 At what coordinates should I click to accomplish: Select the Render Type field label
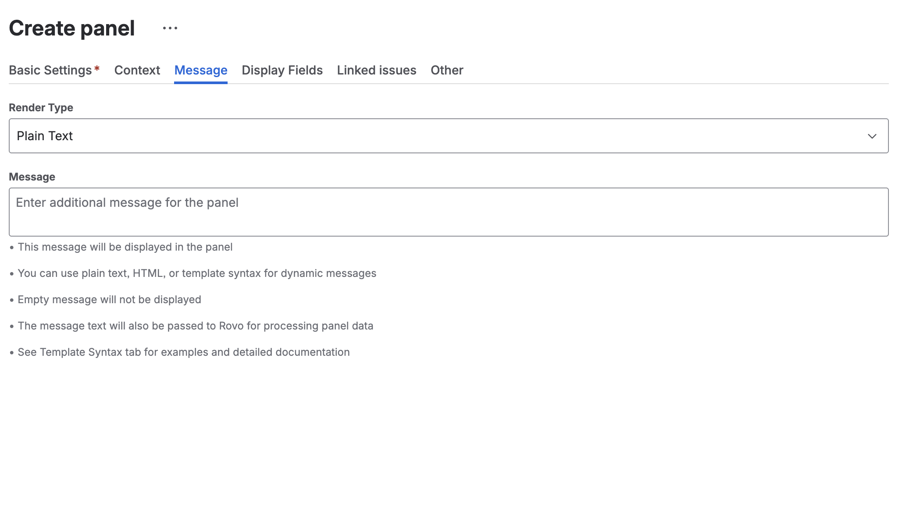pyautogui.click(x=41, y=107)
